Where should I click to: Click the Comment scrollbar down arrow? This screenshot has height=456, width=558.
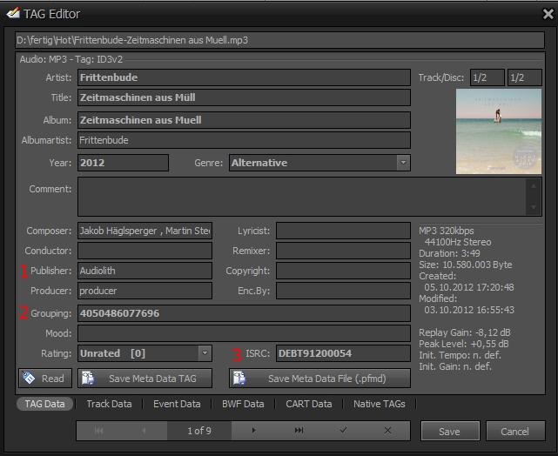click(534, 207)
